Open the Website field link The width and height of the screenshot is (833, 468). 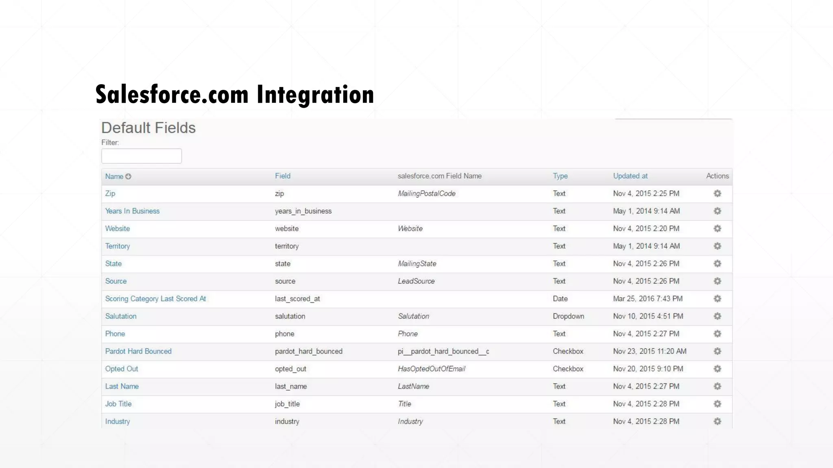pyautogui.click(x=118, y=229)
